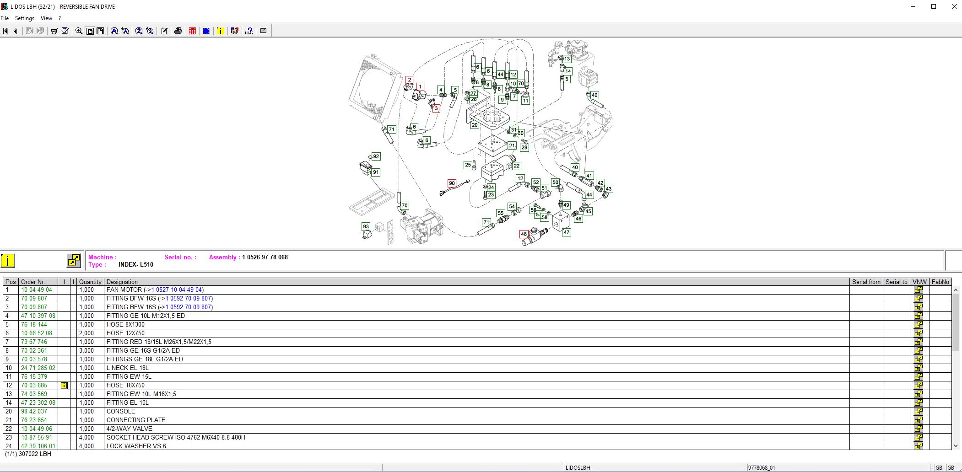
Task: Go to first page arrow icon
Action: (5, 31)
